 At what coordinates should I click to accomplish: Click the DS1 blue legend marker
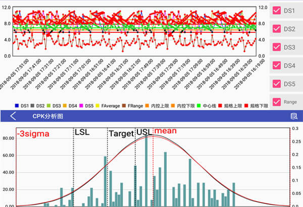[17, 106]
